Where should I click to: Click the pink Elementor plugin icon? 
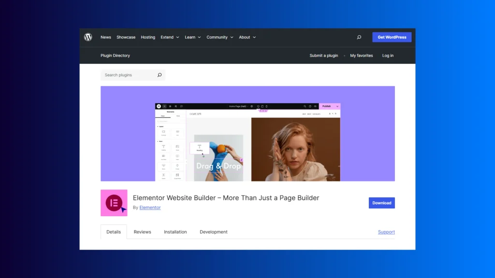[x=114, y=203]
